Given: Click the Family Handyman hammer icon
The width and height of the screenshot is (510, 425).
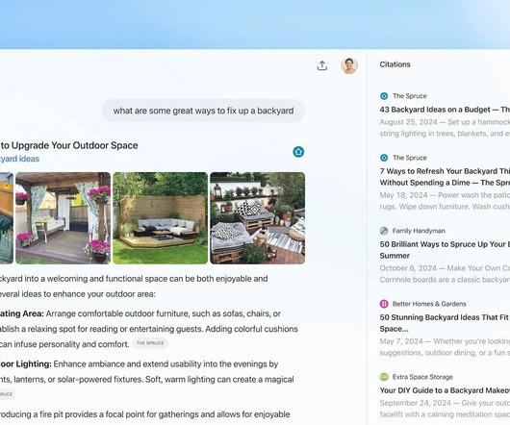Looking at the screenshot, I should pos(384,231).
